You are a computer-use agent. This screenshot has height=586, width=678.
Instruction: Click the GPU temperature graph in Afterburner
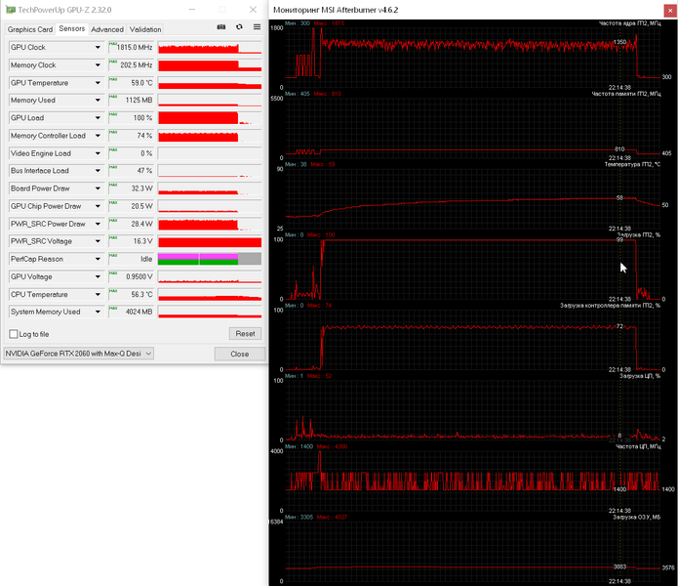(473, 198)
